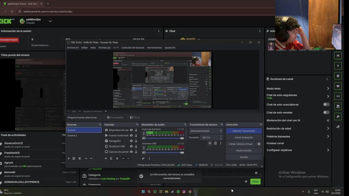Enable Chat de solo-suscriptores switch
349x196 pixels.
coord(326,105)
